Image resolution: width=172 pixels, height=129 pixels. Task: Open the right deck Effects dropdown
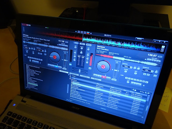tap(127, 67)
